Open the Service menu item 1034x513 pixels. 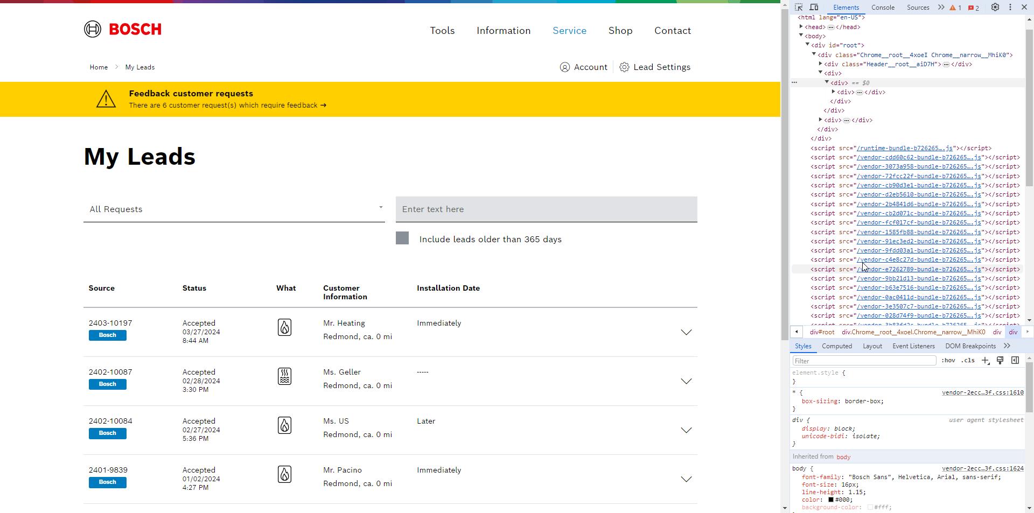tap(569, 31)
